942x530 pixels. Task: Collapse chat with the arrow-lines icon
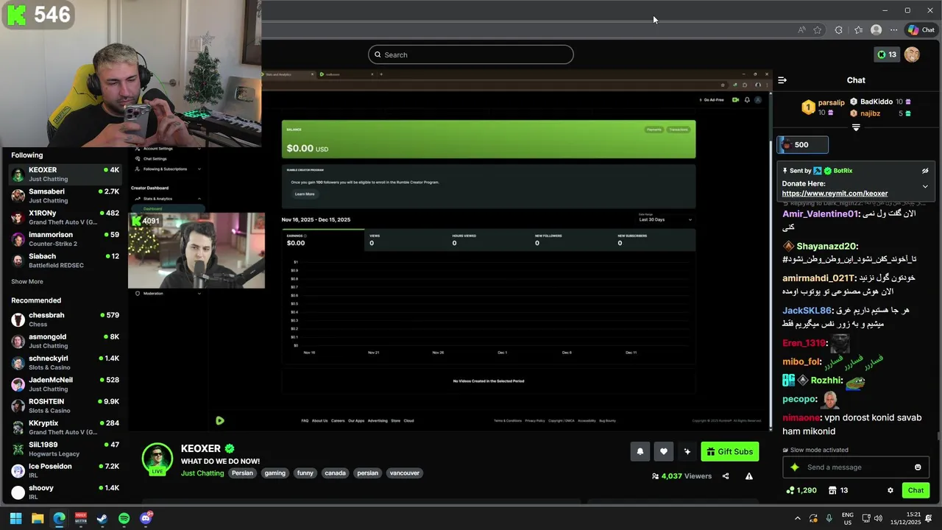782,80
